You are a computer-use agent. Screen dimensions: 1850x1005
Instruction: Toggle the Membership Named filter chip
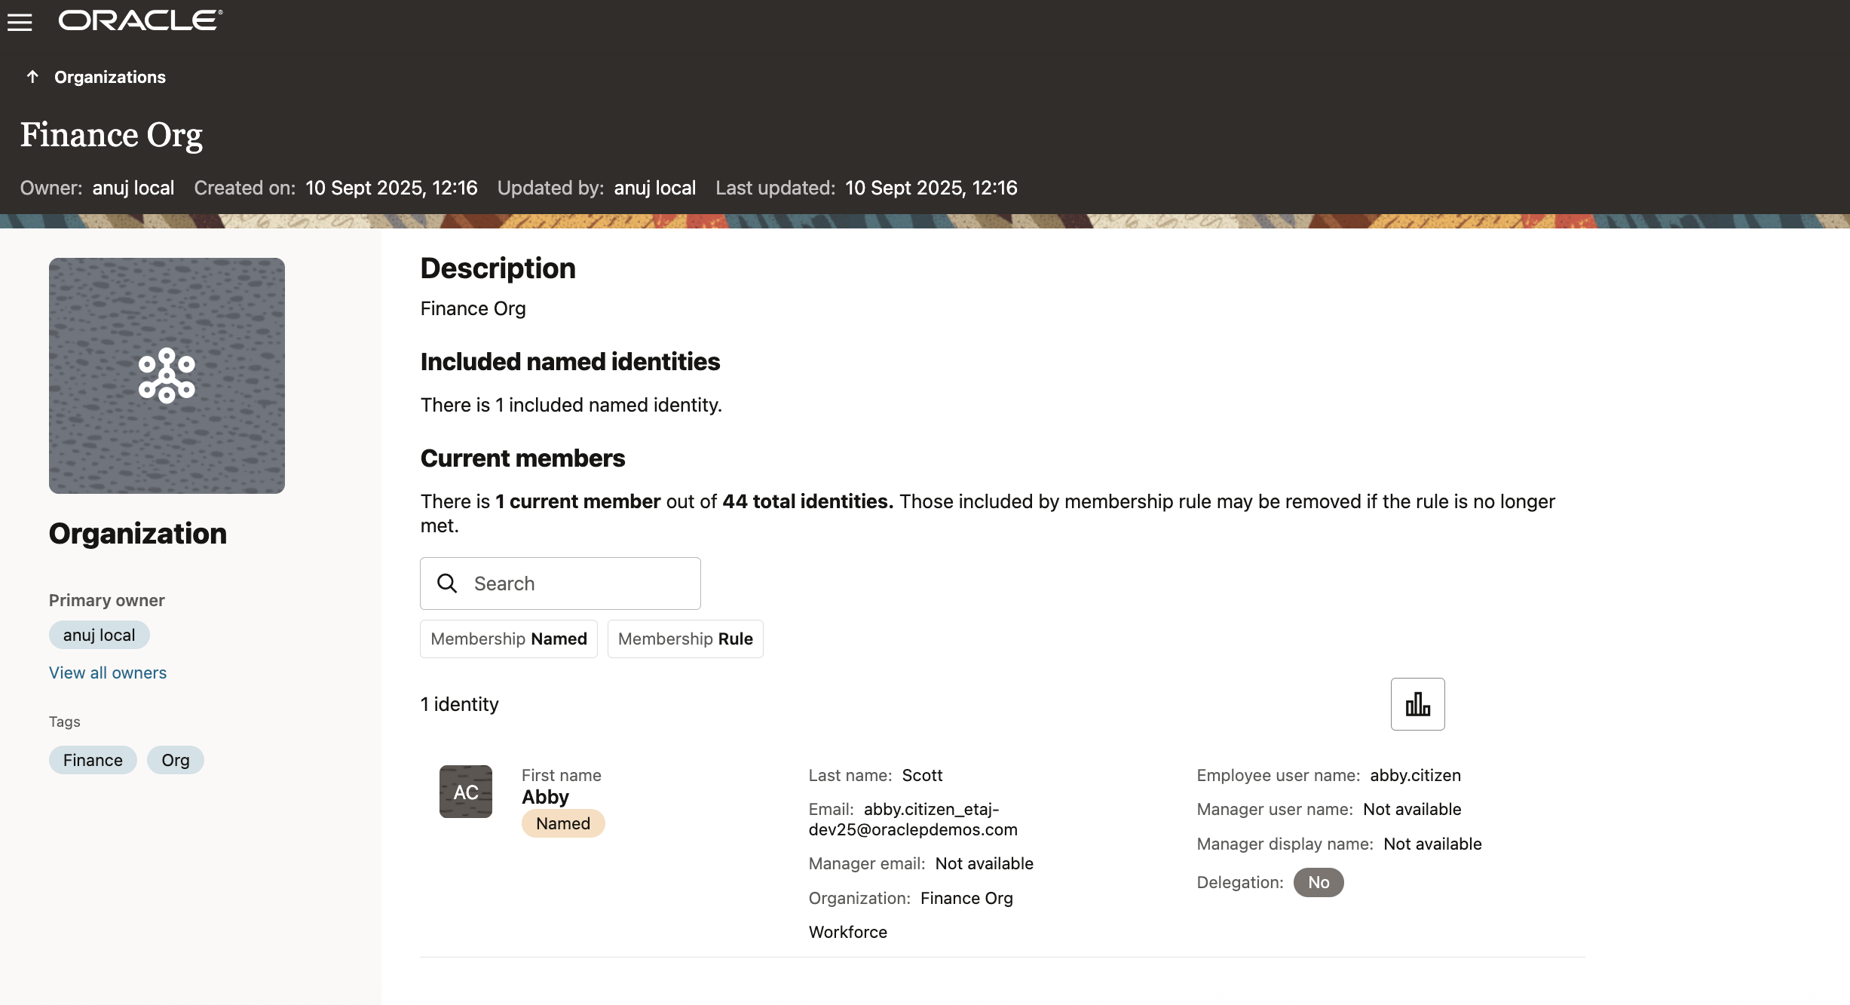click(x=509, y=639)
